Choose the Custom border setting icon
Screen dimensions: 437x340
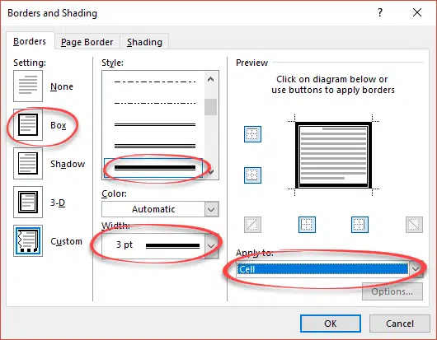click(x=28, y=240)
